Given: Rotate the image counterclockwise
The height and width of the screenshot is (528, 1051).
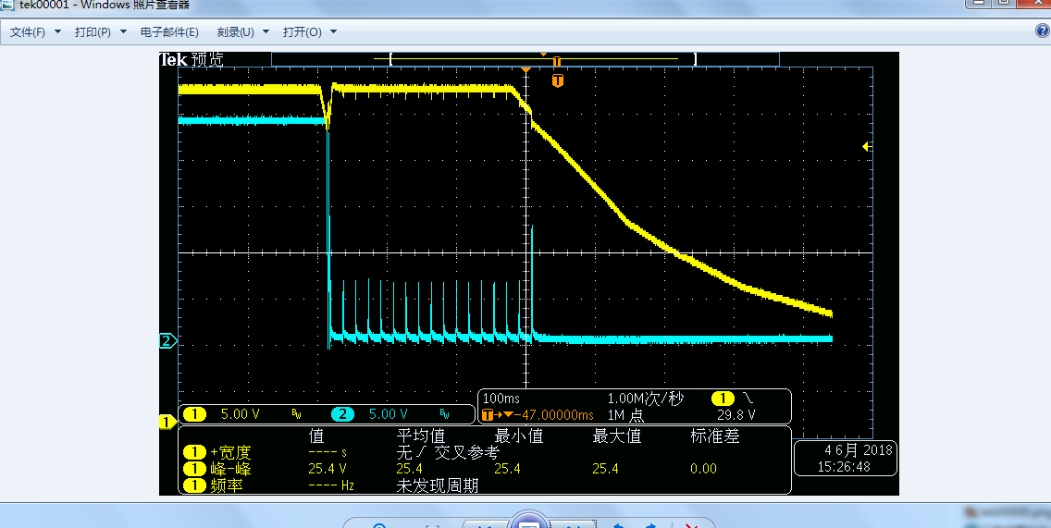Looking at the screenshot, I should coord(618,524).
